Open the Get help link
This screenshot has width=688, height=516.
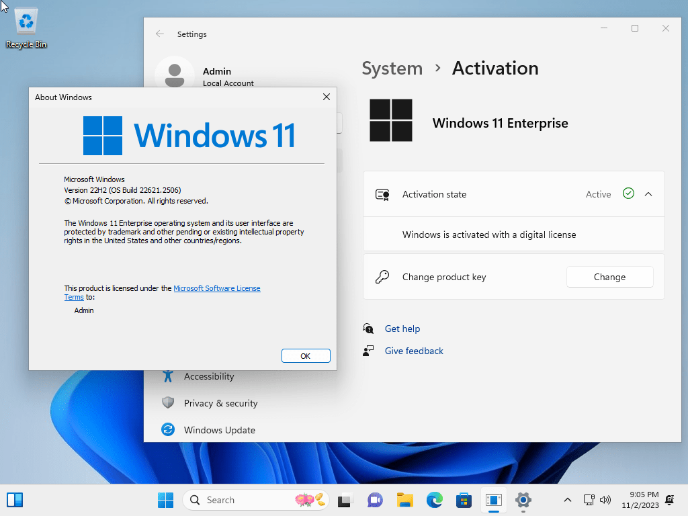[402, 329]
